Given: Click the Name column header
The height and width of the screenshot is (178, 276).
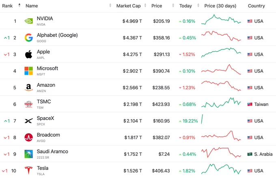Looking at the screenshot, I should [32, 6].
